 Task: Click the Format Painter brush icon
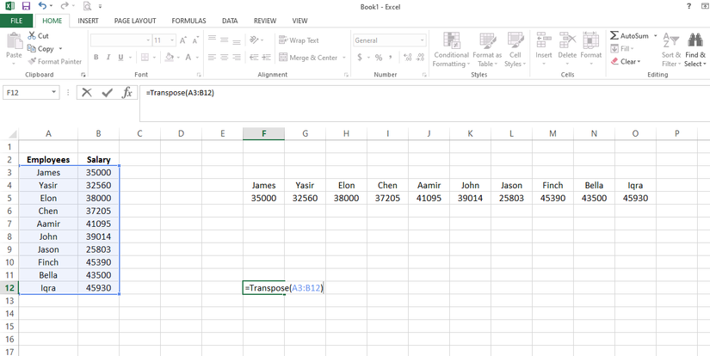point(32,62)
